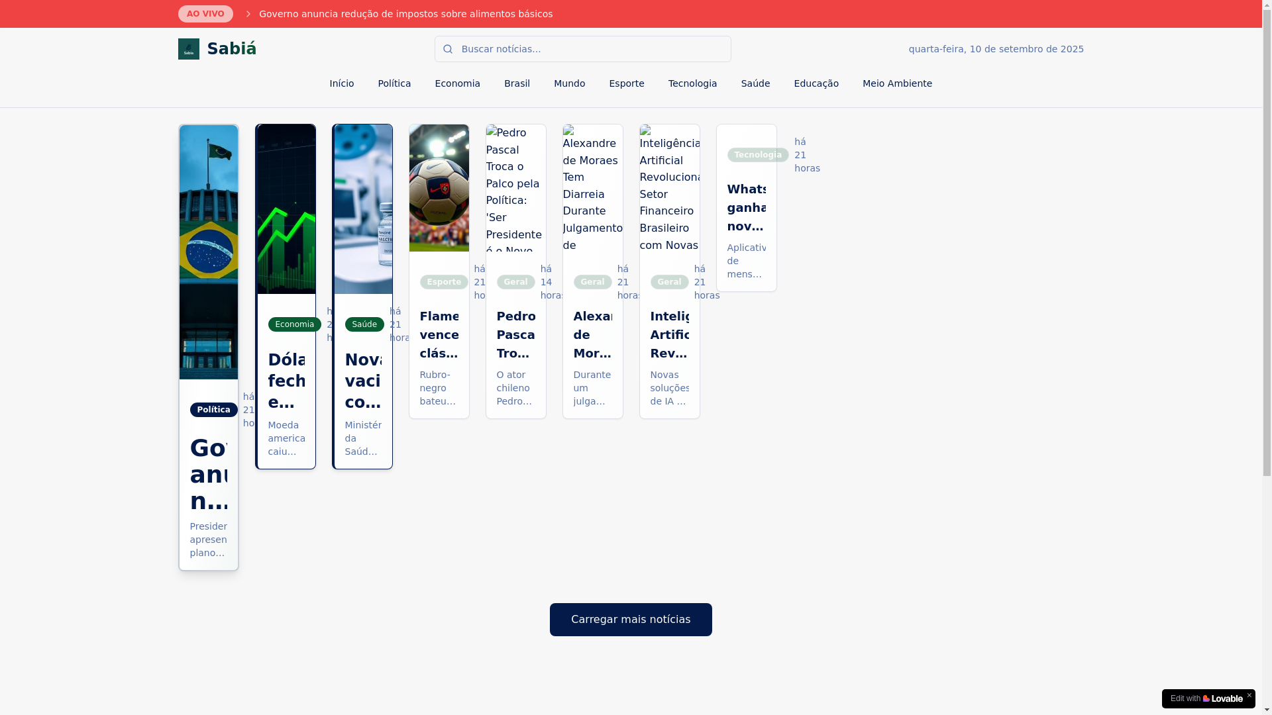Open the soccer ball thumbnail

pos(439,188)
